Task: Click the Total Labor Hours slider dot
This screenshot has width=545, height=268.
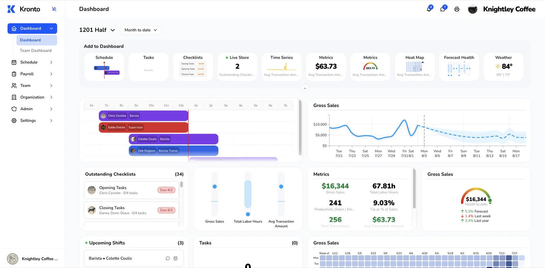Action: pyautogui.click(x=248, y=214)
